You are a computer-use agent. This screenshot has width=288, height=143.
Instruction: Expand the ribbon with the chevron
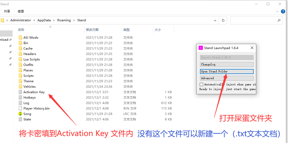click(277, 11)
